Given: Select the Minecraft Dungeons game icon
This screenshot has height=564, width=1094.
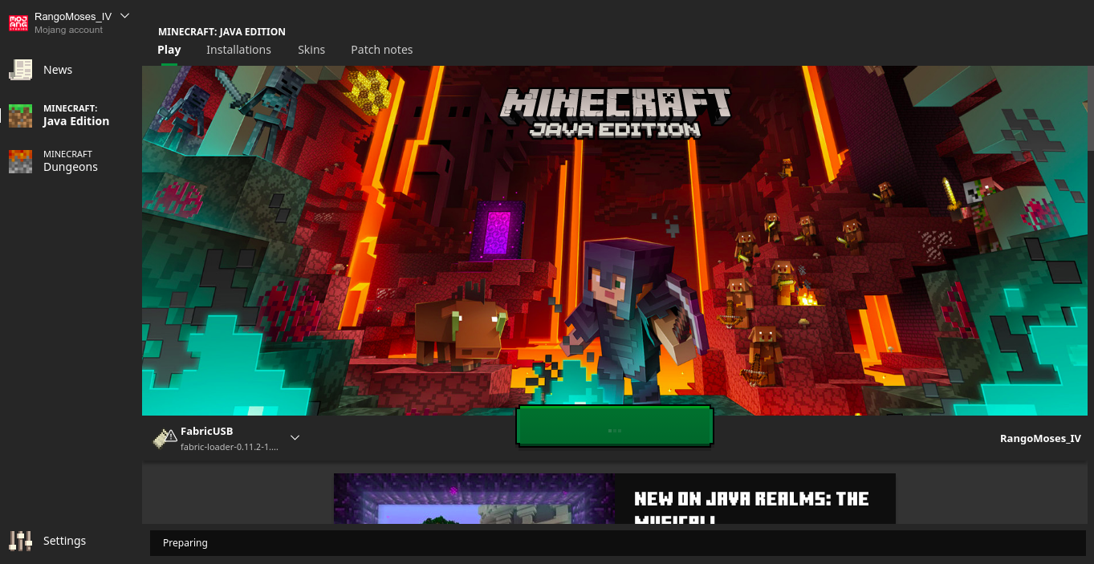Looking at the screenshot, I should tap(20, 161).
